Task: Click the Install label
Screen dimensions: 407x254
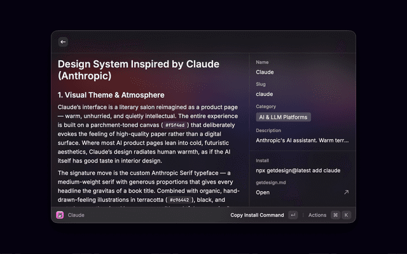Action: 262,161
